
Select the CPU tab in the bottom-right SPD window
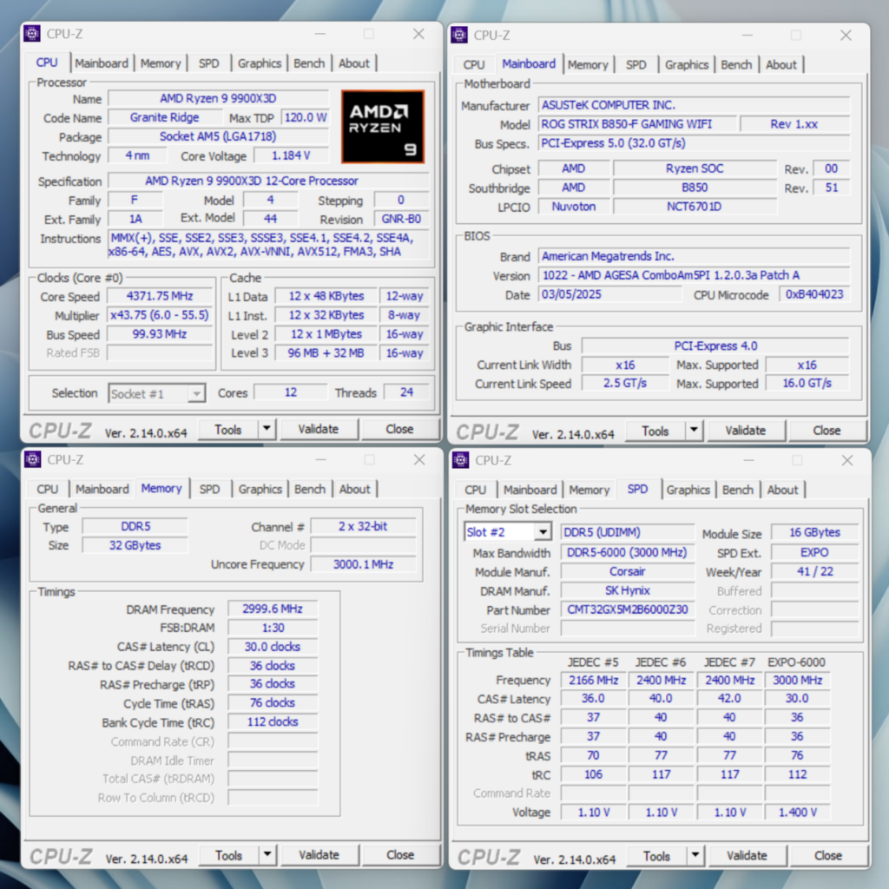(x=476, y=490)
